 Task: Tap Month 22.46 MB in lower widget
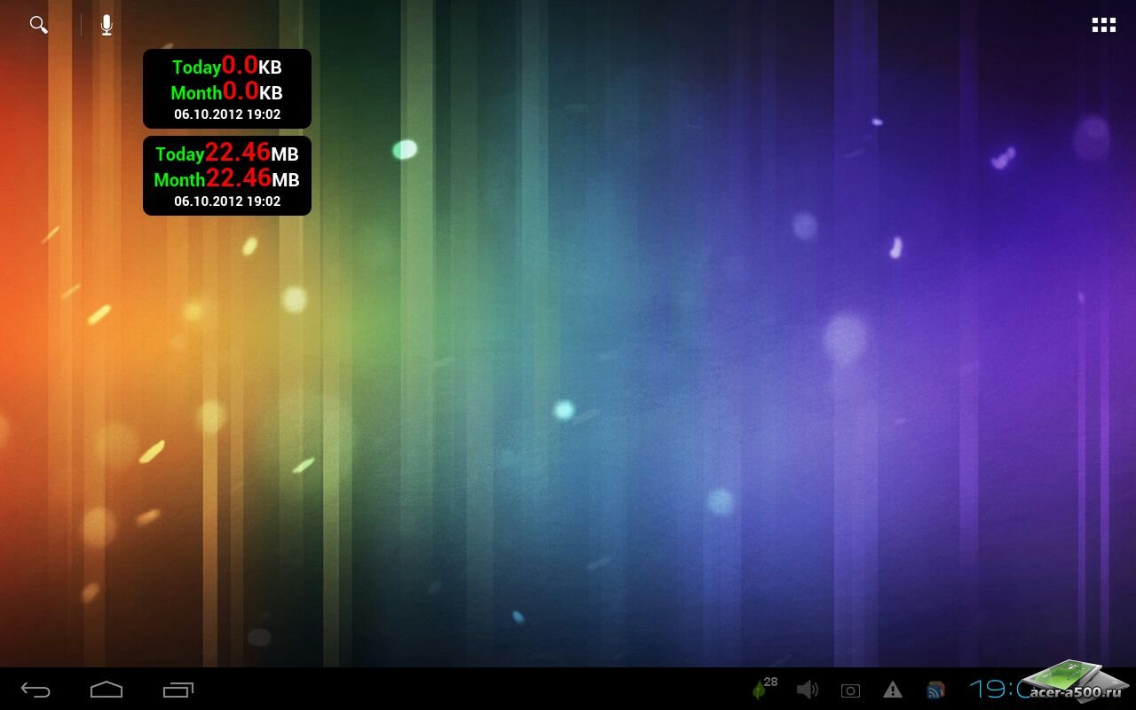[x=227, y=178]
